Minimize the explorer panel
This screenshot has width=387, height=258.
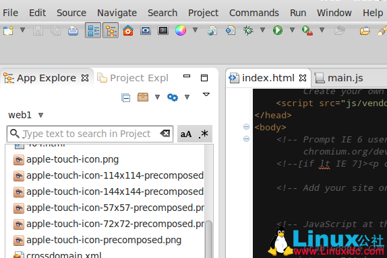point(187,76)
